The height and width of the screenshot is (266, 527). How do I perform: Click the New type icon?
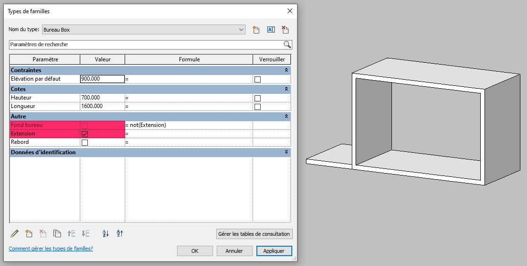256,30
